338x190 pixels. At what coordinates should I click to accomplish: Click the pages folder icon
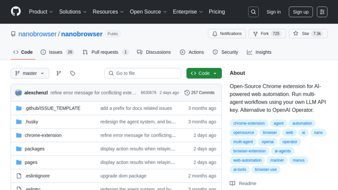[19, 162]
